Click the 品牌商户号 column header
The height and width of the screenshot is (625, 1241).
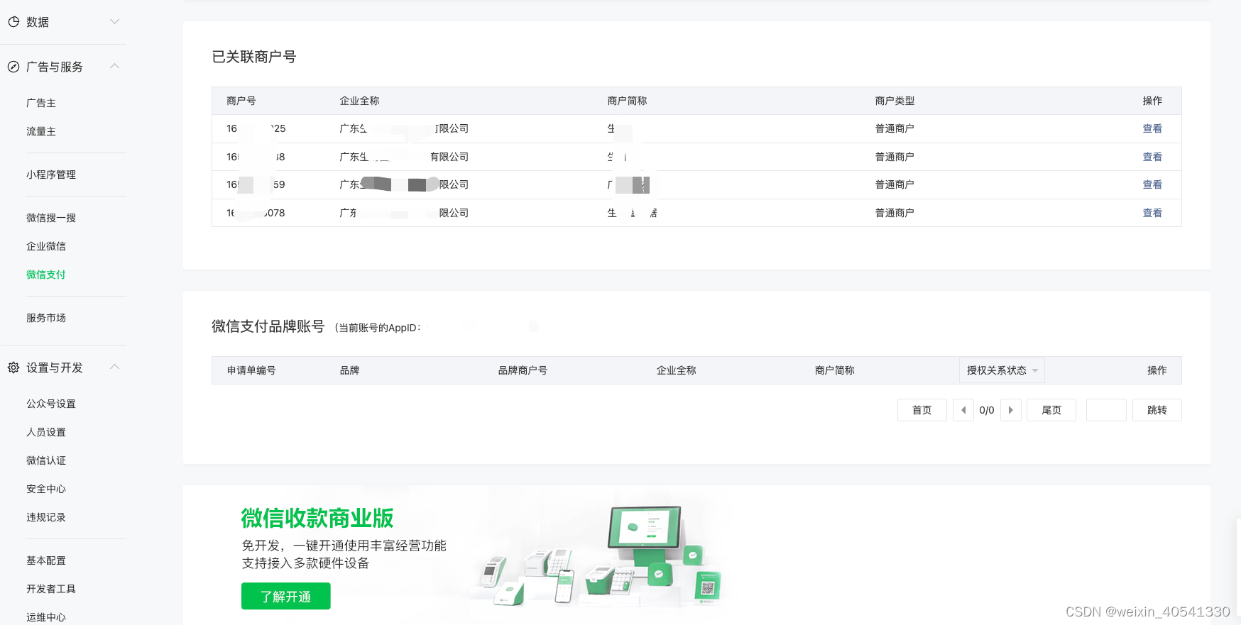(523, 370)
